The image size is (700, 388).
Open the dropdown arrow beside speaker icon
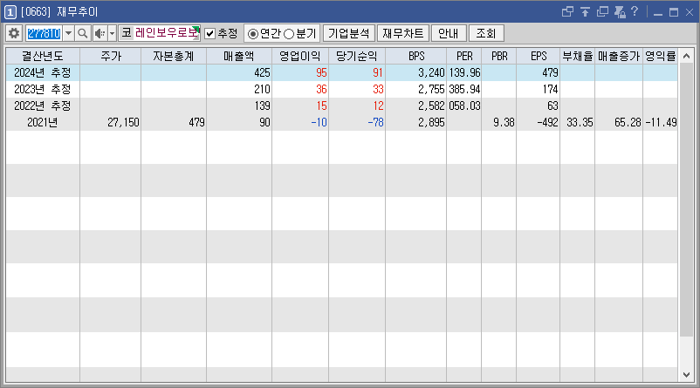[112, 33]
